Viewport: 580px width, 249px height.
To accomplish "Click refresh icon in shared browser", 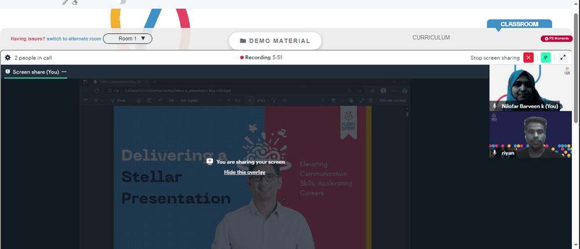I will (96, 90).
